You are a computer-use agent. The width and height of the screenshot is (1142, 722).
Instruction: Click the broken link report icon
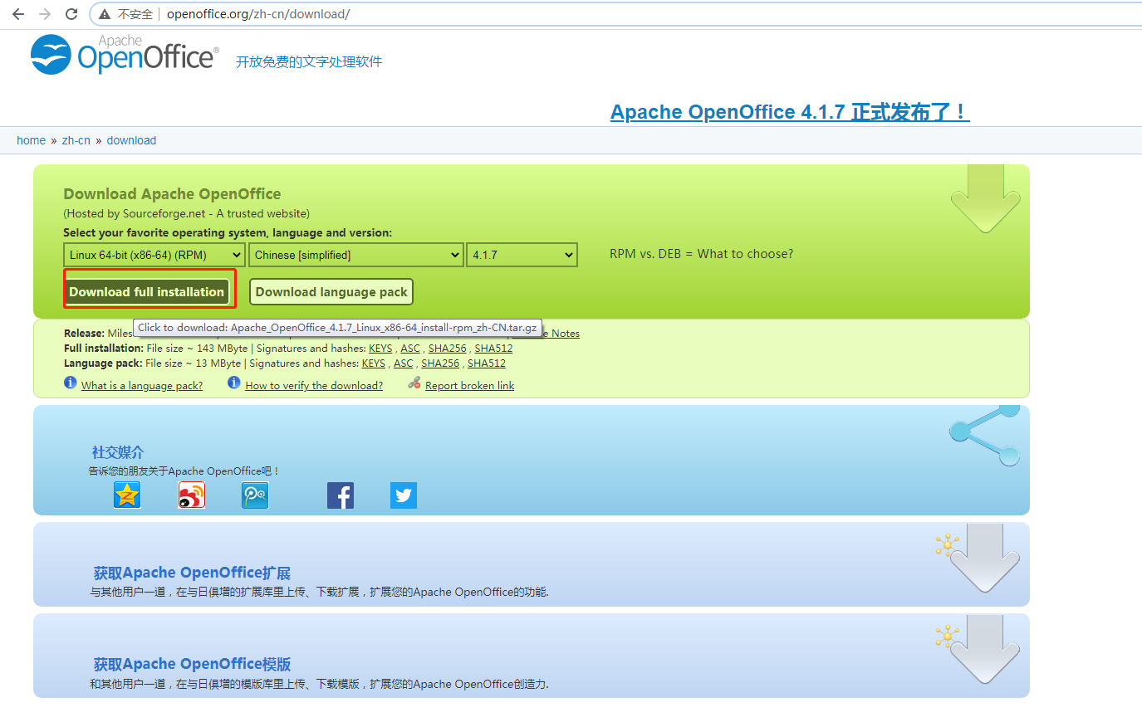pos(414,383)
